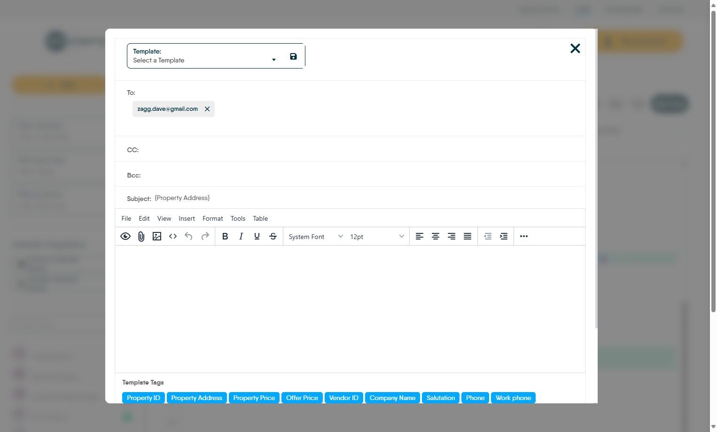The width and height of the screenshot is (717, 432).
Task: Open more formatting options via ellipsis icon
Action: pyautogui.click(x=523, y=236)
